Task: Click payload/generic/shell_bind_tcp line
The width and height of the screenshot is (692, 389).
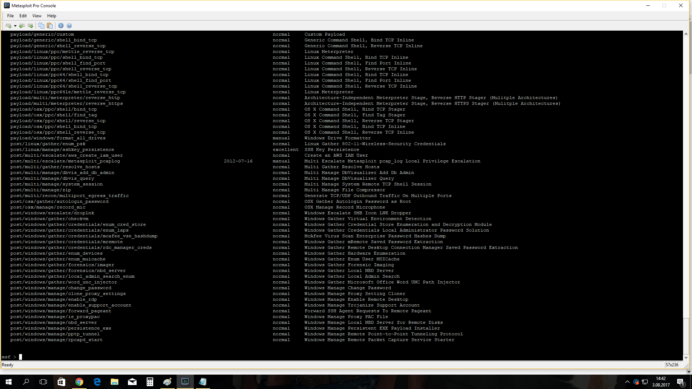Action: point(54,40)
